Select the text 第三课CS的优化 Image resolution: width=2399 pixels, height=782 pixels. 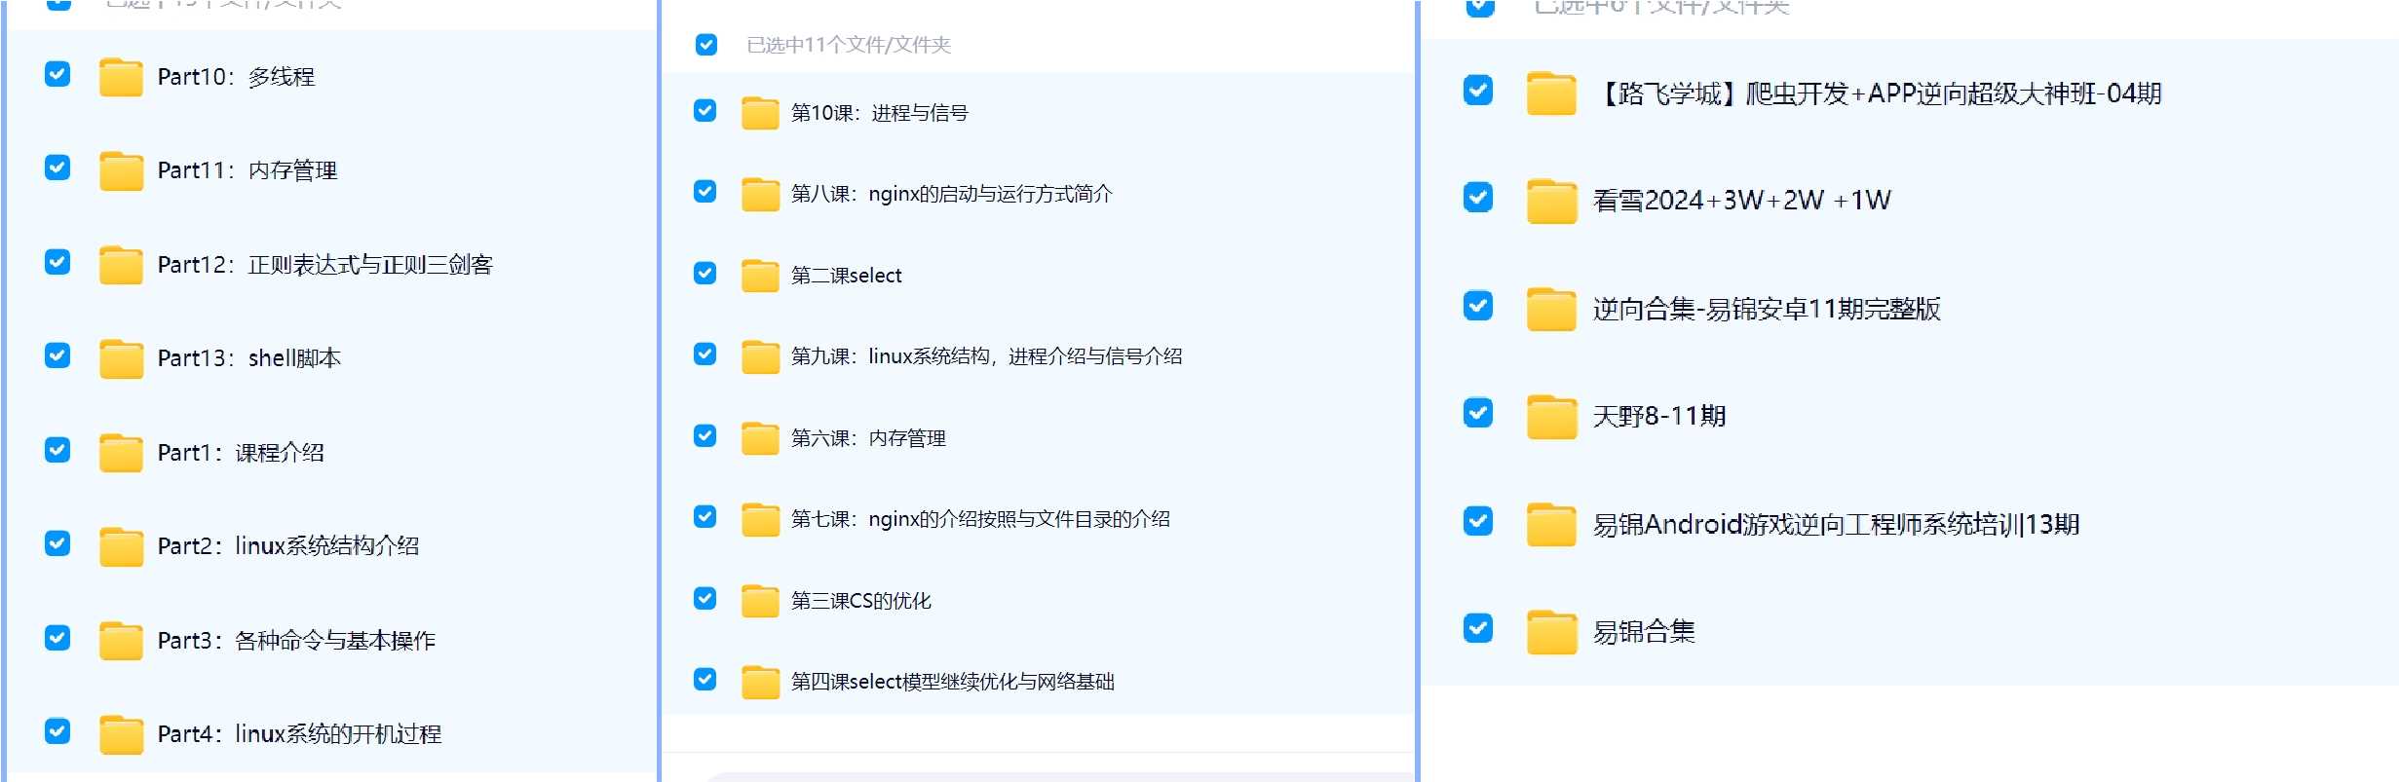coord(860,601)
